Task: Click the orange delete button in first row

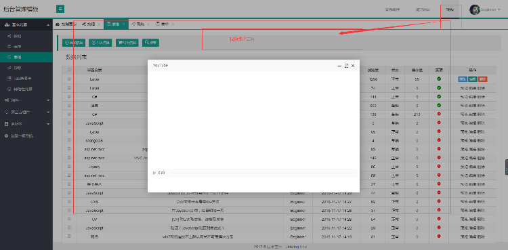Action: 483,79
